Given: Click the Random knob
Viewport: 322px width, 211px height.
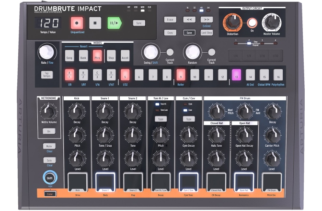Looking at the screenshot, I should tap(193, 52).
